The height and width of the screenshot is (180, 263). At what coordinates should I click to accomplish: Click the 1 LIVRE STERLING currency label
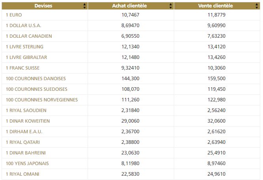tap(25, 47)
